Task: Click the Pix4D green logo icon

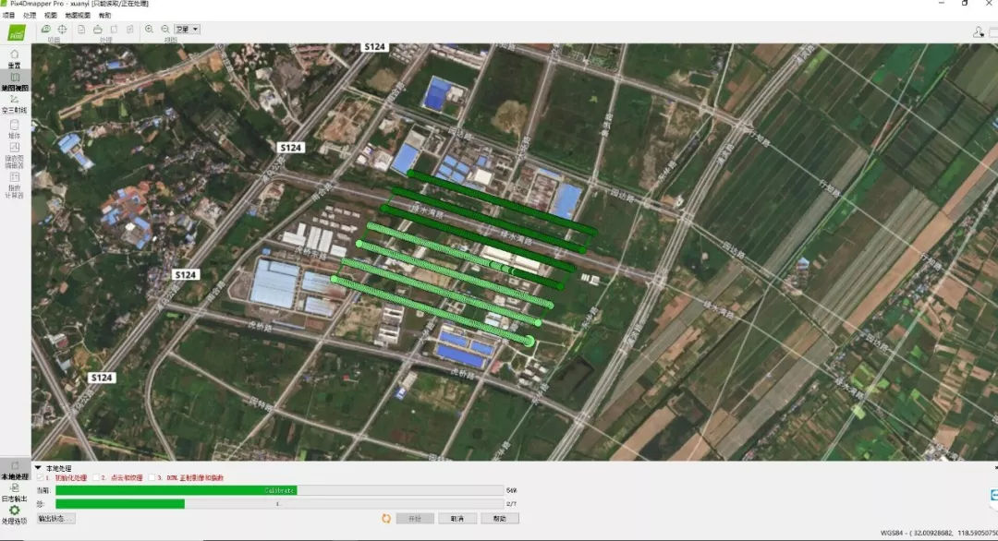Action: 16,33
